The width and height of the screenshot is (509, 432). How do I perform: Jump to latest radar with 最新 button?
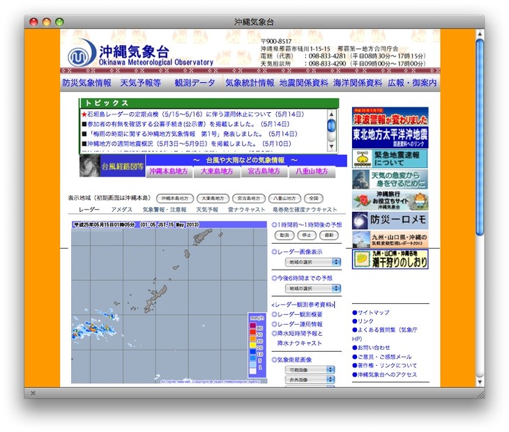329,235
